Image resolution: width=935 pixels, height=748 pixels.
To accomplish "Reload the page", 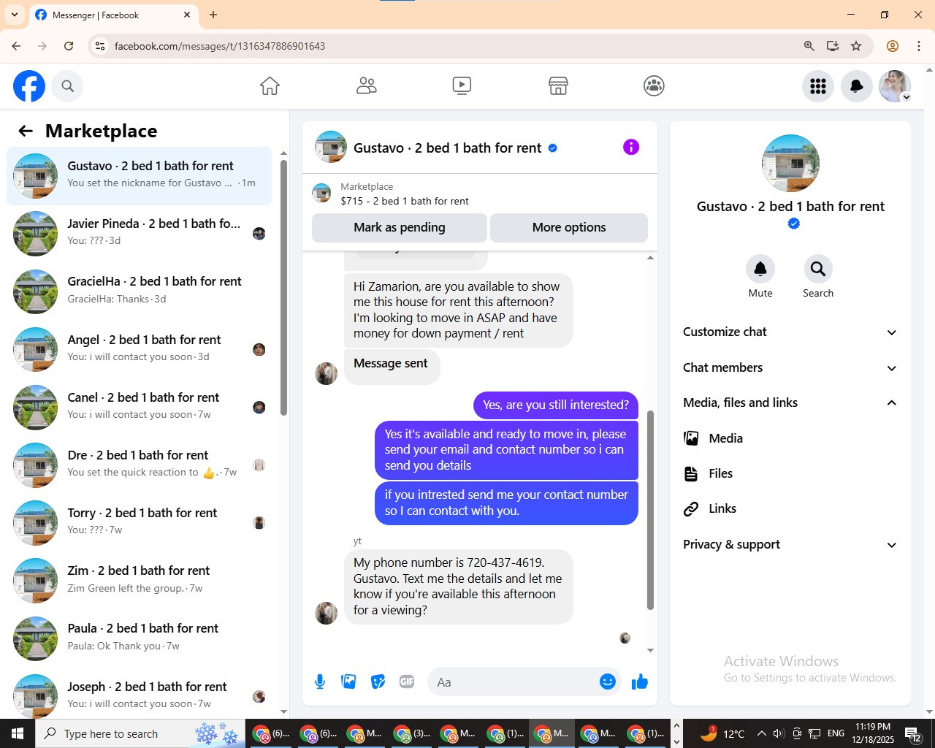I will (69, 46).
